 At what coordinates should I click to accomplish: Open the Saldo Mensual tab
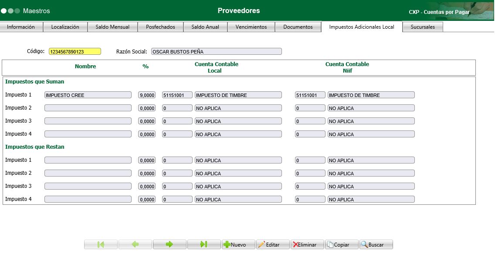113,27
